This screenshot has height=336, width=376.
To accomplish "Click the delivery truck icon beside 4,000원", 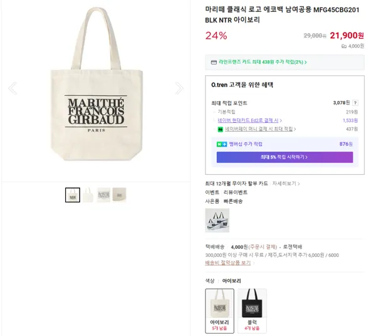I will click(x=344, y=46).
